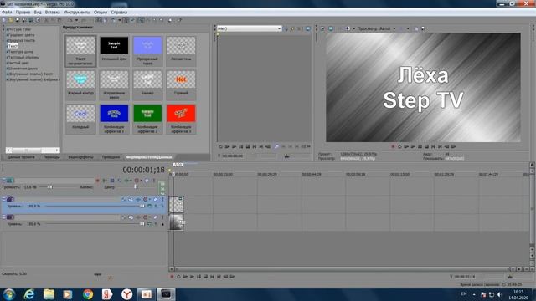Open the Файл menu

(x=7, y=13)
